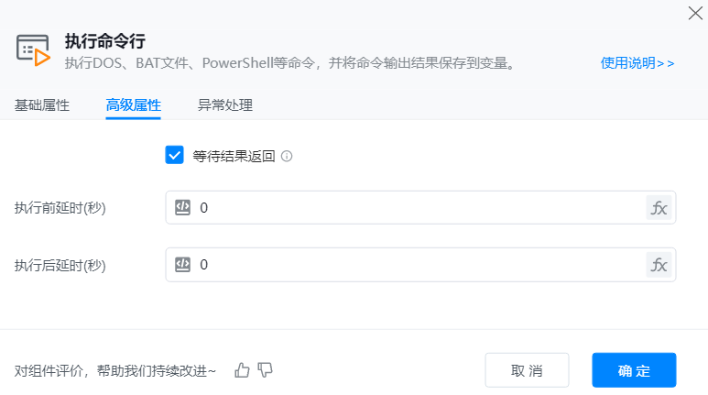This screenshot has width=708, height=395.
Task: Click the 执行命令行 component icon
Action: [x=33, y=50]
